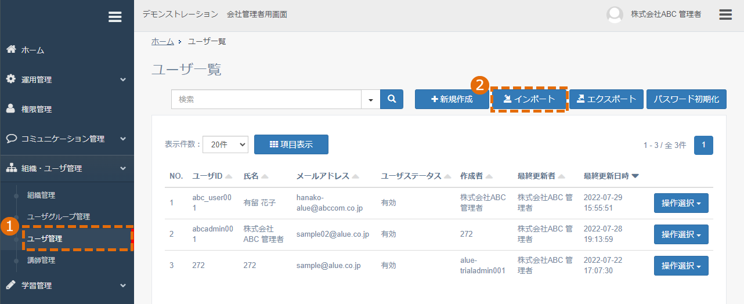Open 組織管理 submenu item
The height and width of the screenshot is (304, 744).
[x=41, y=196]
